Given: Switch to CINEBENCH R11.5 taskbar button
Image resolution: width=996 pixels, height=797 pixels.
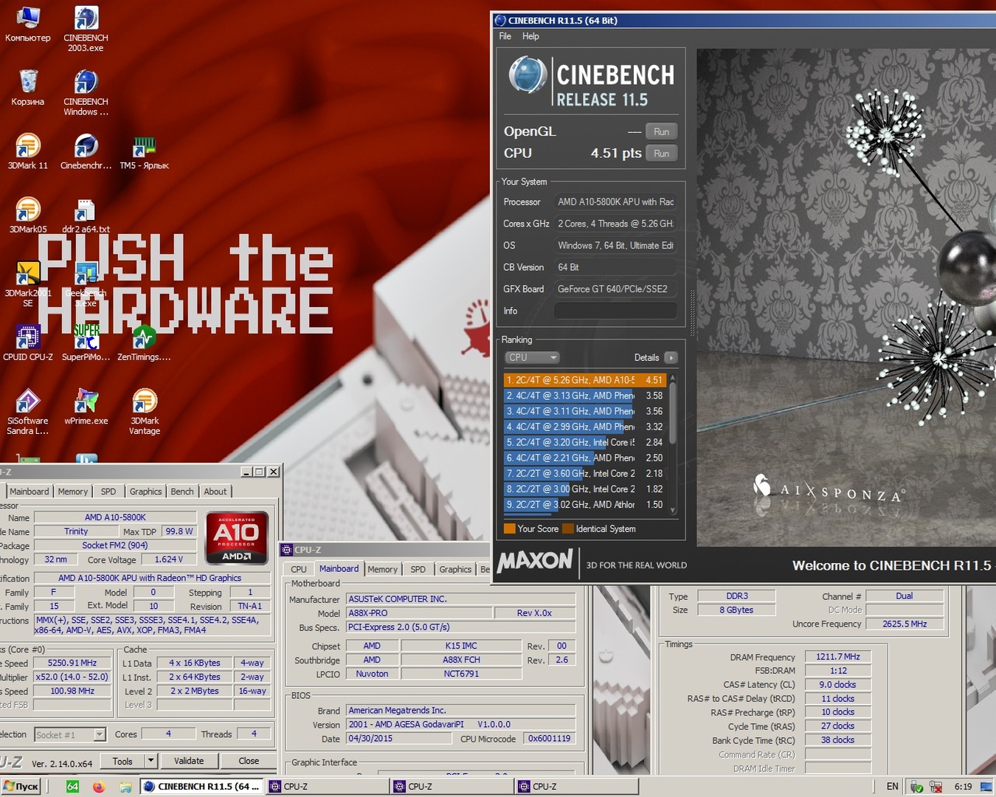Looking at the screenshot, I should [202, 787].
